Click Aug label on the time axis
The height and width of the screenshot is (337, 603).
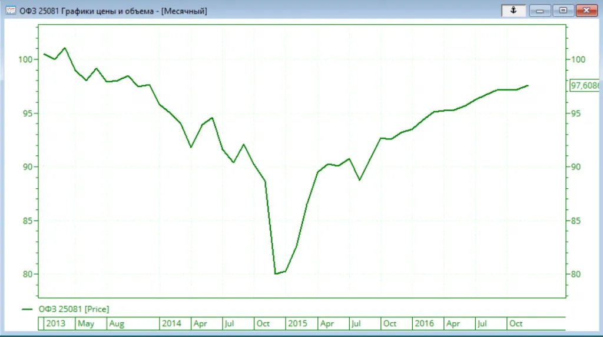coord(117,323)
